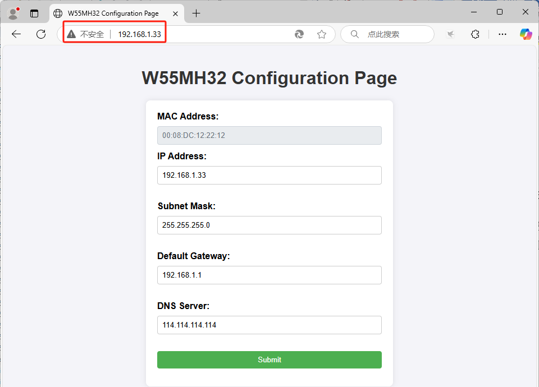539x387 pixels.
Task: Open the tab actions menu icon
Action: (x=34, y=13)
